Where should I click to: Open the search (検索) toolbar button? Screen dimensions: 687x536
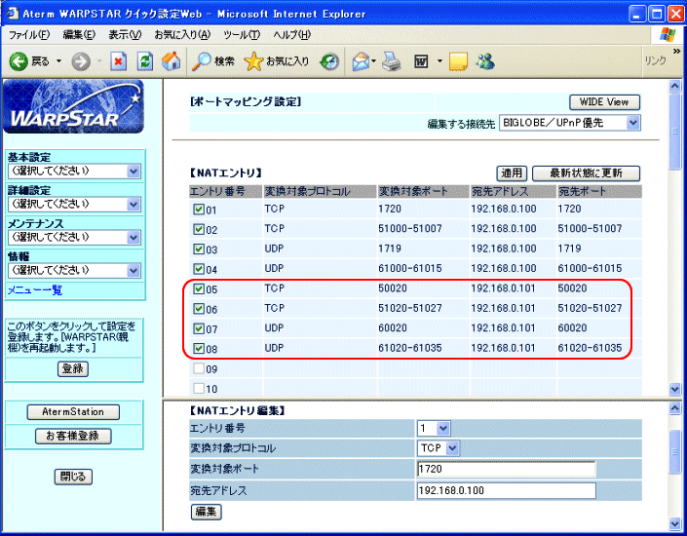coord(212,60)
